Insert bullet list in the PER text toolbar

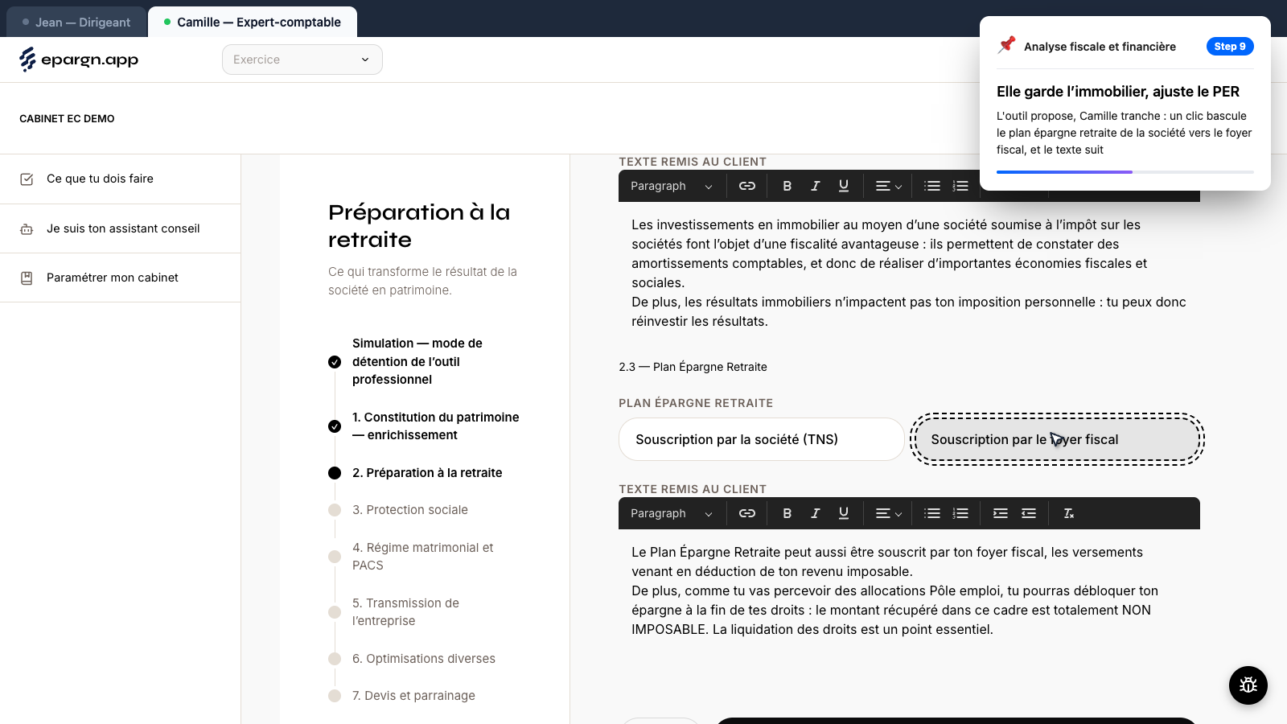932,513
